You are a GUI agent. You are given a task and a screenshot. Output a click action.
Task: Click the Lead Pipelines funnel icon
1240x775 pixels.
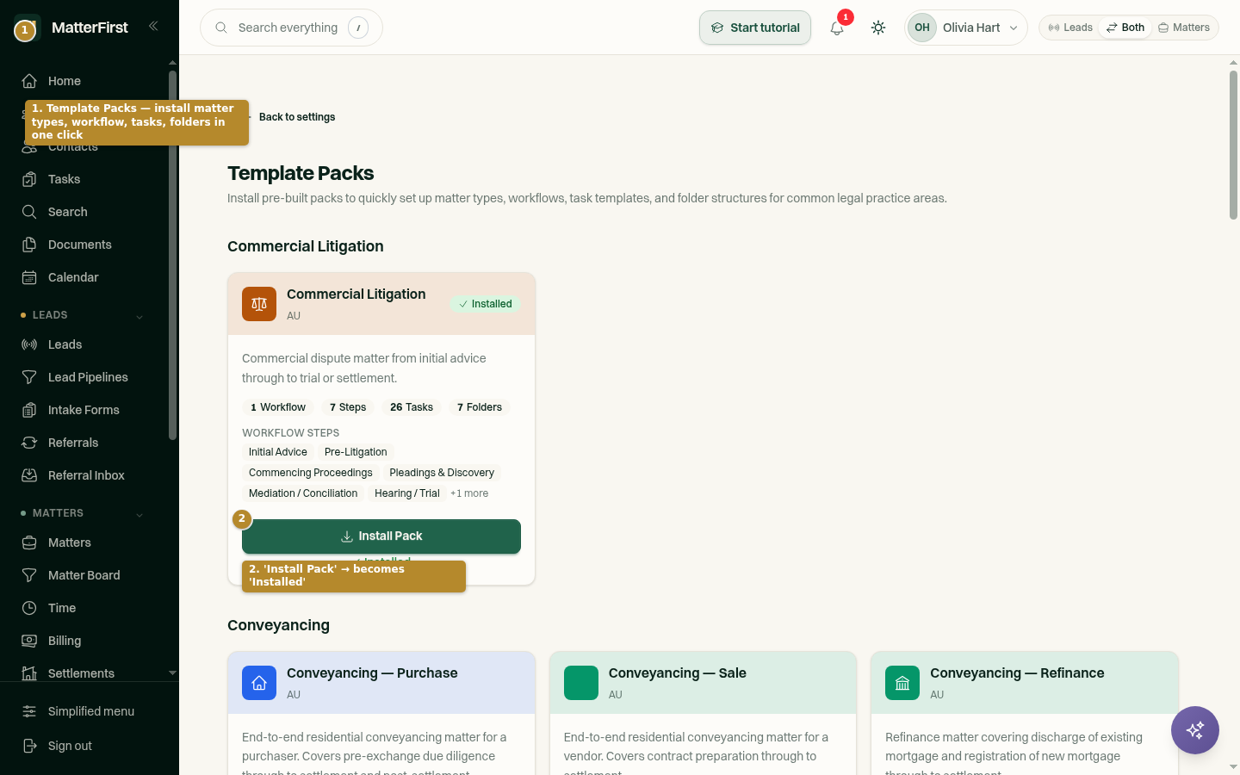click(29, 377)
